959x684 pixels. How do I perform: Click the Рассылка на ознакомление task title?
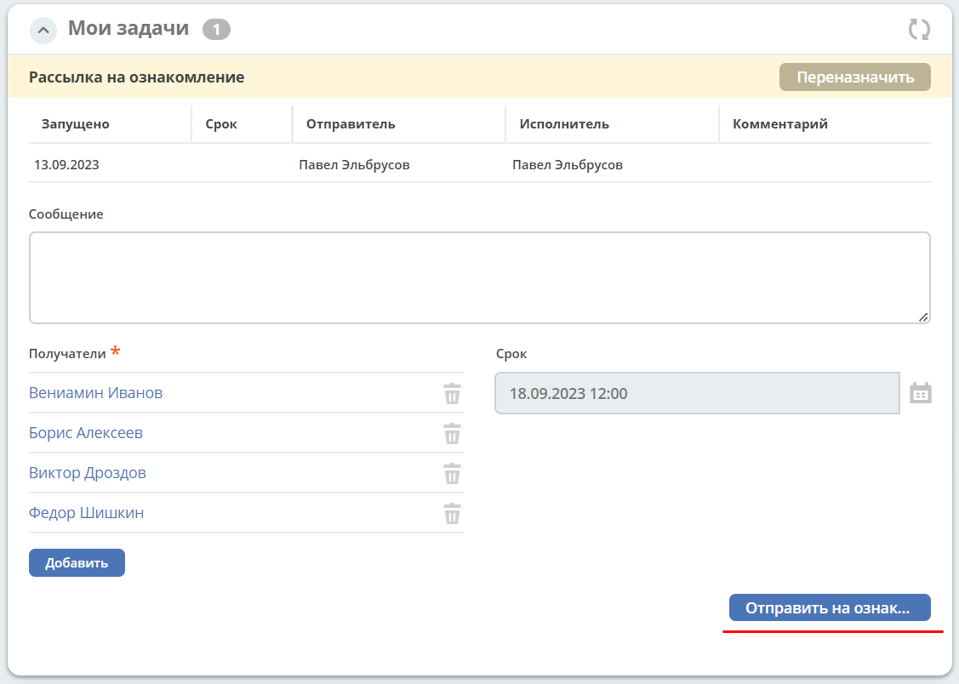(x=136, y=77)
